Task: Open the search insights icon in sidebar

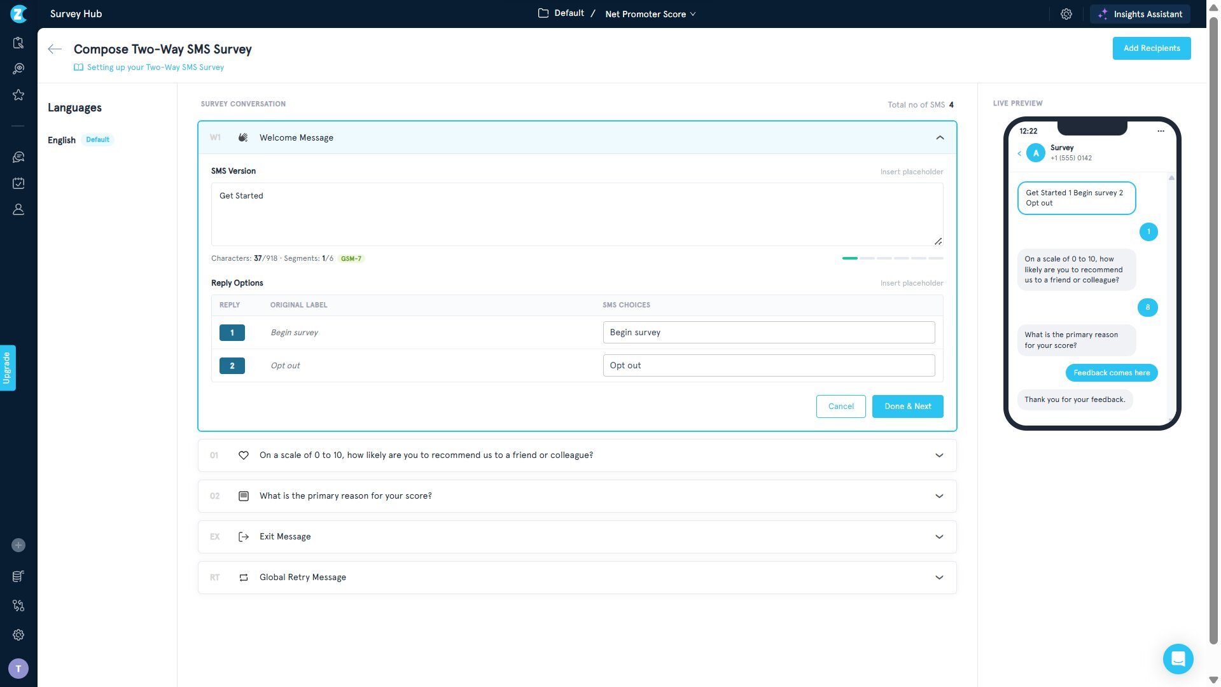Action: click(x=18, y=69)
